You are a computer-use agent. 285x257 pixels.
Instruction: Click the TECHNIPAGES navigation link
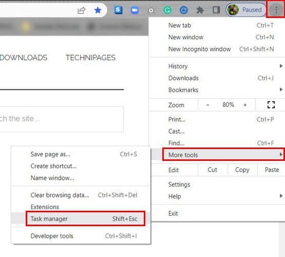click(x=90, y=58)
